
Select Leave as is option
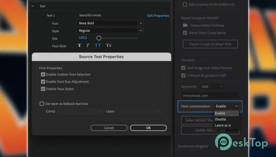226,125
